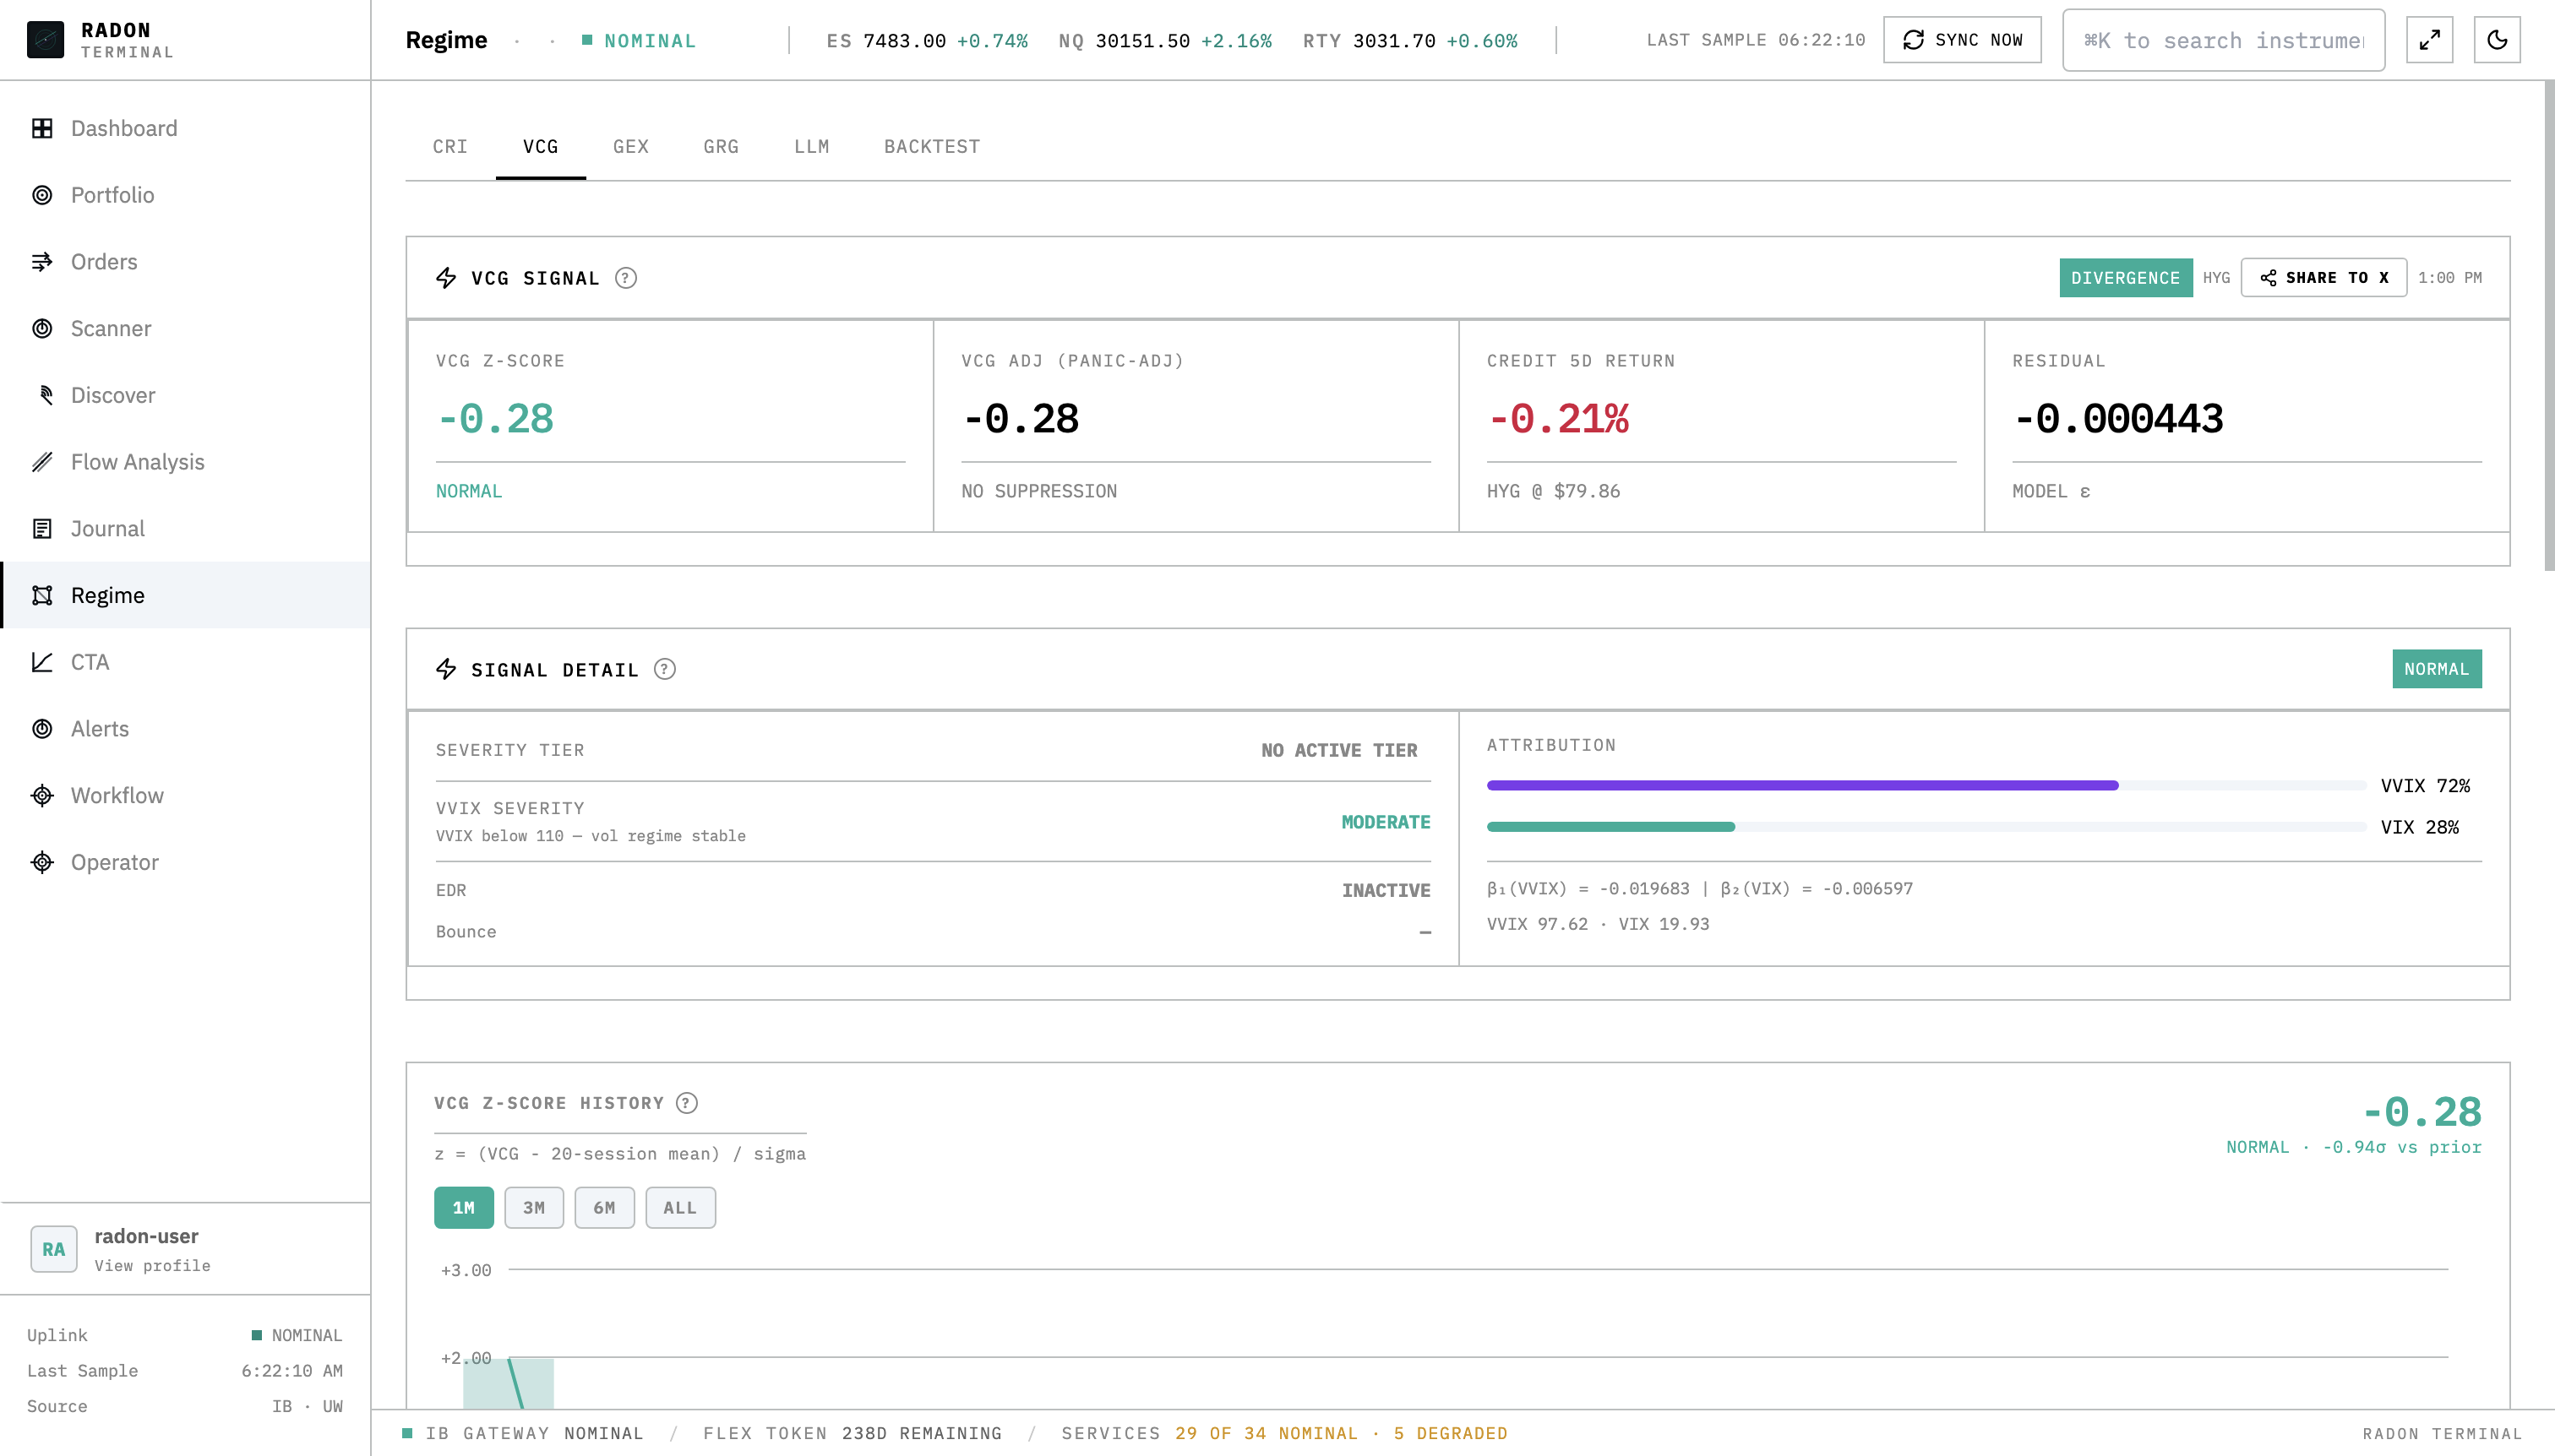Select the VCG tab
The height and width of the screenshot is (1456, 2555).
542,146
